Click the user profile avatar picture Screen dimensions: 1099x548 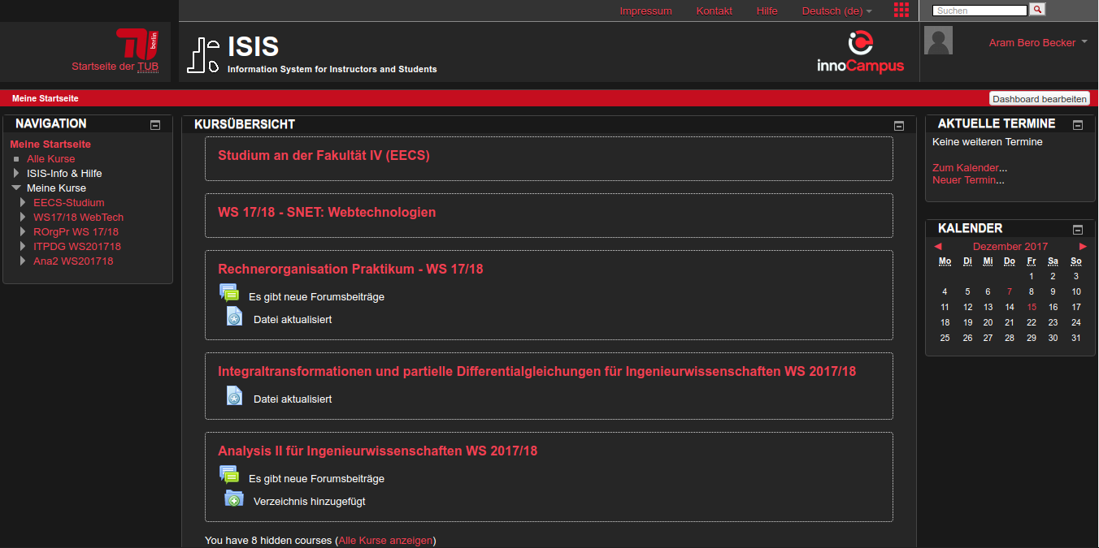(939, 41)
